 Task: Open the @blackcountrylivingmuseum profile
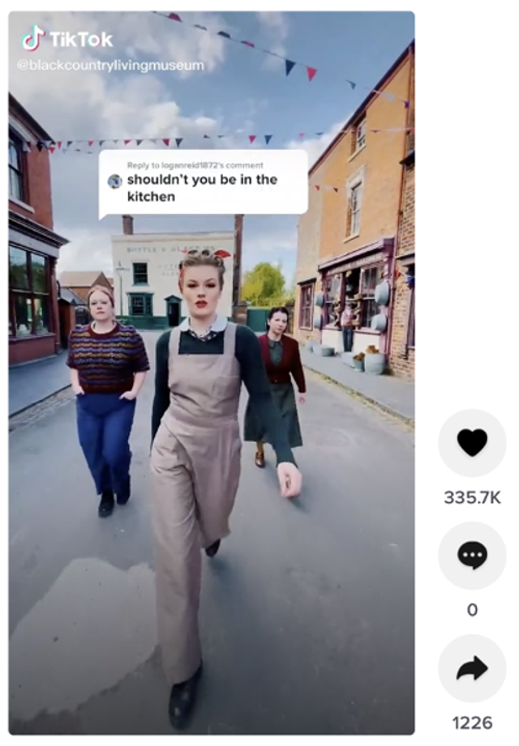(x=111, y=65)
